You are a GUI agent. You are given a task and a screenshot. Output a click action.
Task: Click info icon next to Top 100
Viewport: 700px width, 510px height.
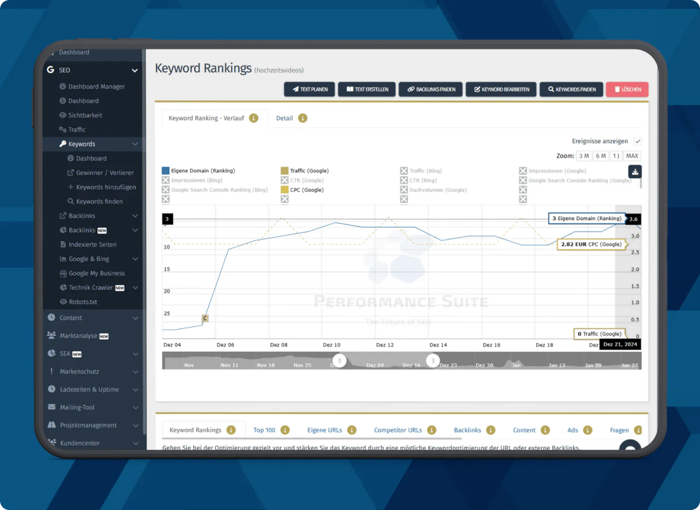[285, 430]
